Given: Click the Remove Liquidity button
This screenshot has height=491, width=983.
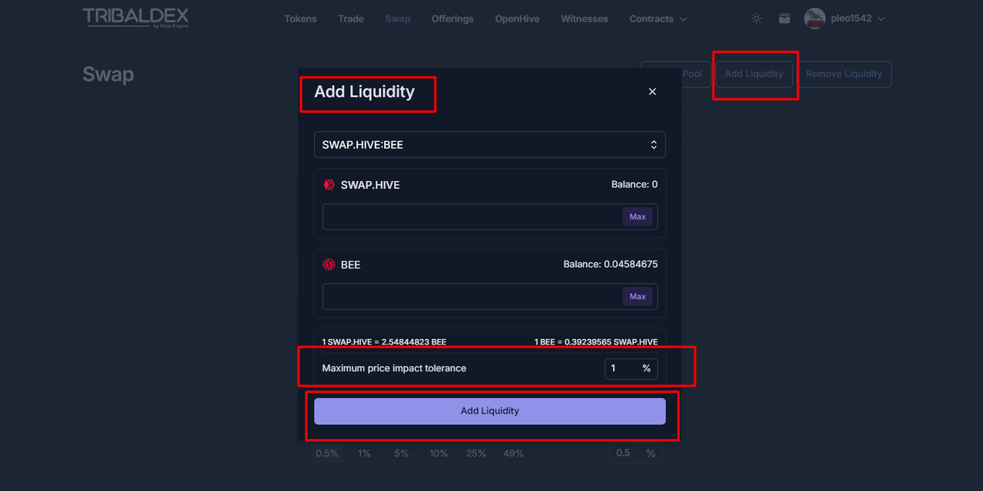Looking at the screenshot, I should tap(844, 74).
